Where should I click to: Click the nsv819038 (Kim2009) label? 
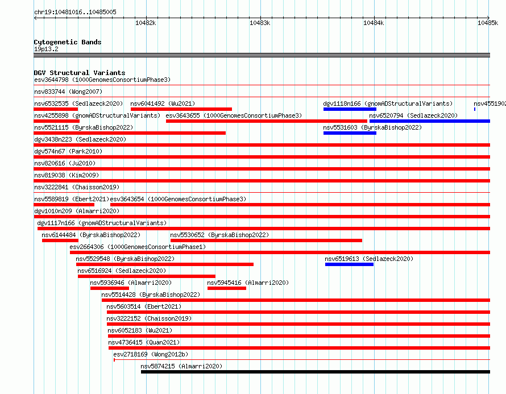[67, 175]
